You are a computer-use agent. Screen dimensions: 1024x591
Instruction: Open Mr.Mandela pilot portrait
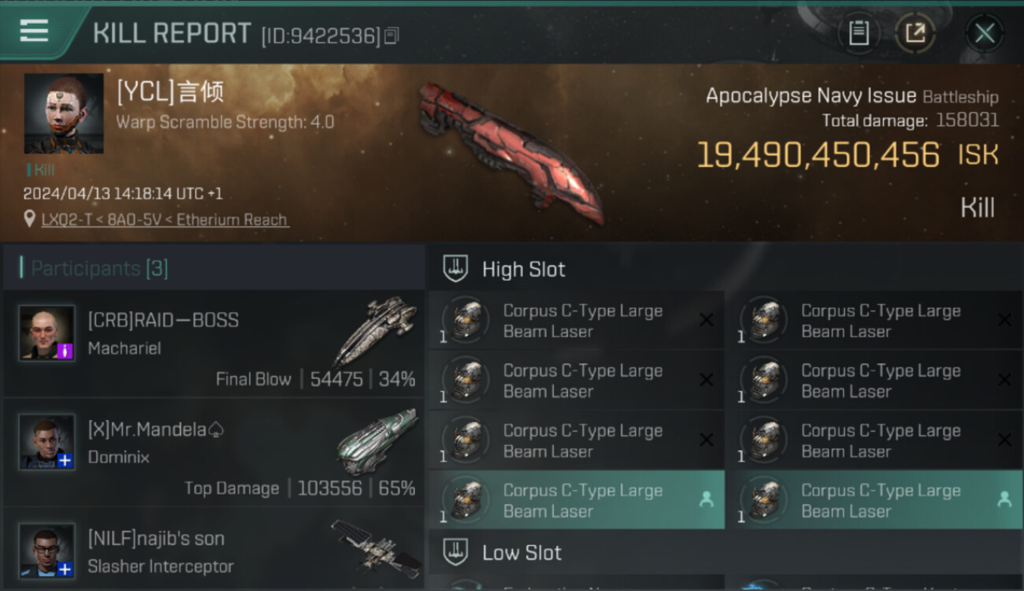[47, 441]
